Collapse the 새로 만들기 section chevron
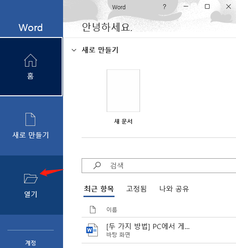Screen dimensions: 236x248 pos(74,50)
